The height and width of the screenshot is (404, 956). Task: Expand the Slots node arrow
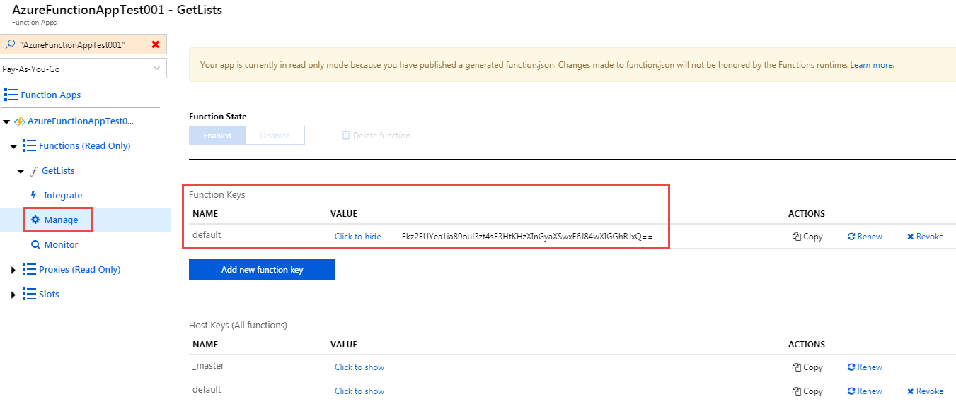(13, 295)
